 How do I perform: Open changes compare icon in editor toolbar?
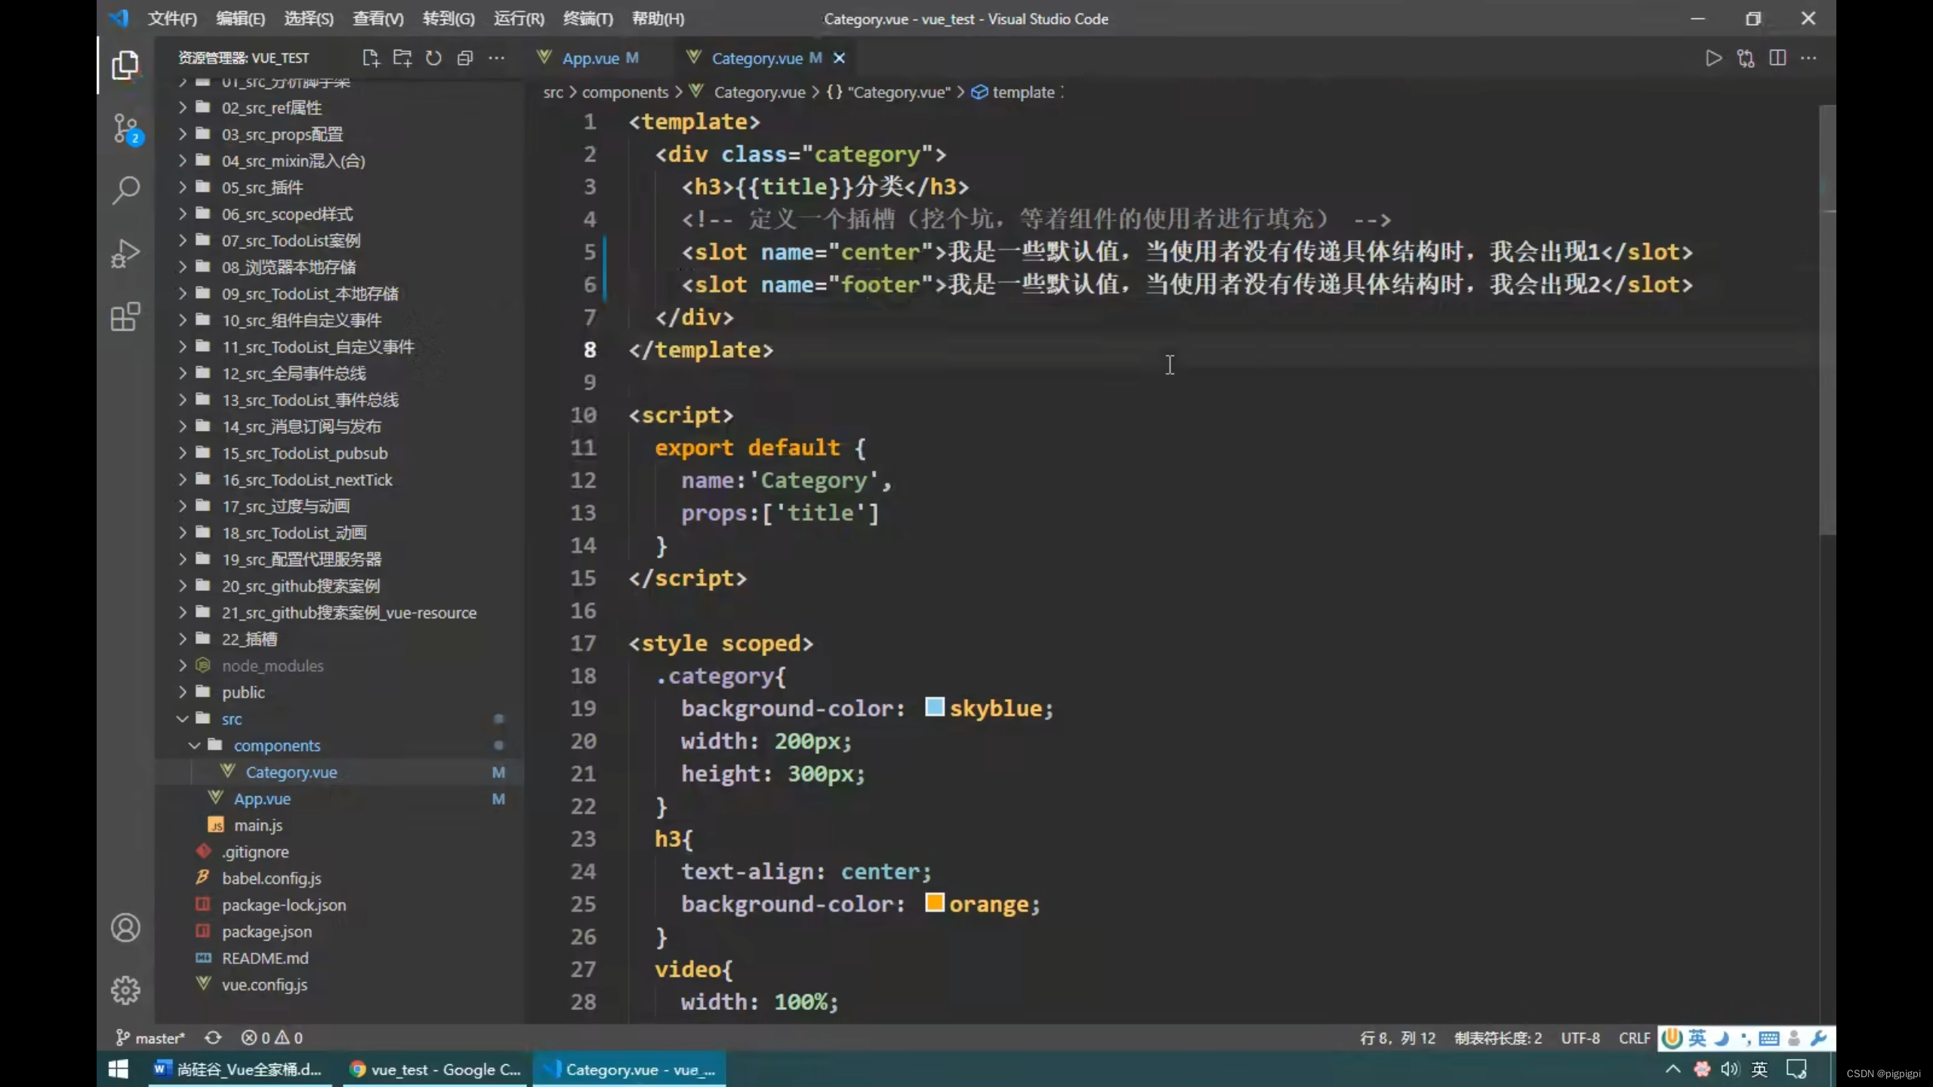point(1746,58)
